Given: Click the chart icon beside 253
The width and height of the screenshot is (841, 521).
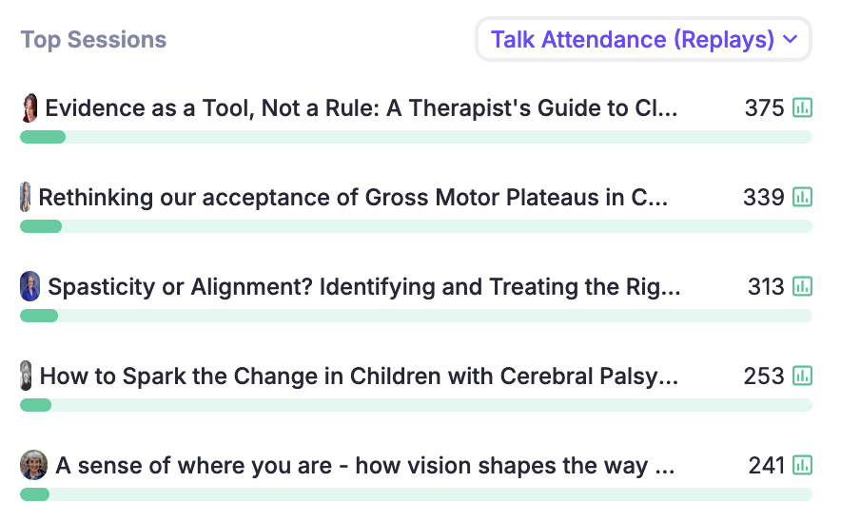Looking at the screenshot, I should click(802, 376).
